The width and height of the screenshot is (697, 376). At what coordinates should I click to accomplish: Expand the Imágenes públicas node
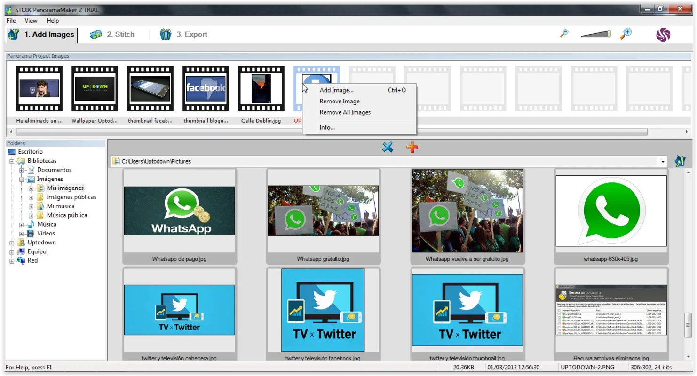click(31, 197)
